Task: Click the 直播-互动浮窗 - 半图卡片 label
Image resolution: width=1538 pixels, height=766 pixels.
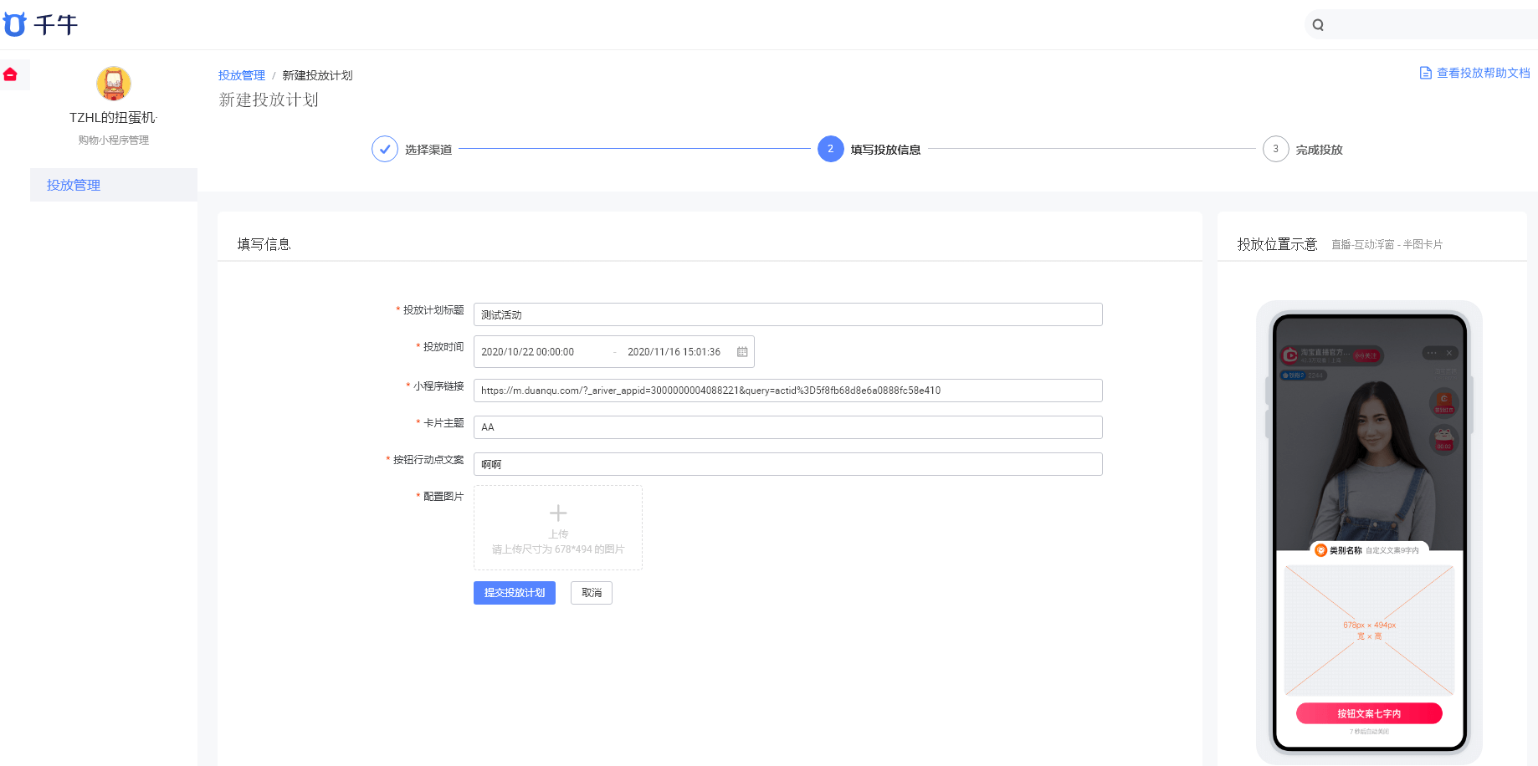Action: pos(1387,244)
